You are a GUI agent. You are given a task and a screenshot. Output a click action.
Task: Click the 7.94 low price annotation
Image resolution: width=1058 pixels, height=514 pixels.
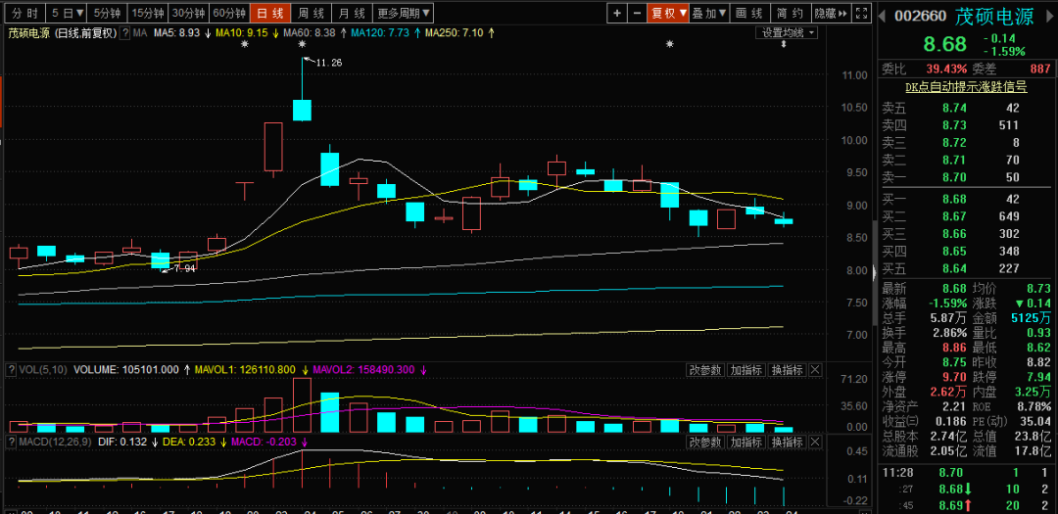[183, 268]
